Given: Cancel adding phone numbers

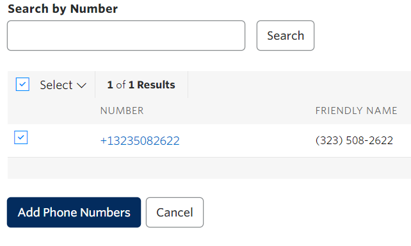Looking at the screenshot, I should pyautogui.click(x=175, y=213).
